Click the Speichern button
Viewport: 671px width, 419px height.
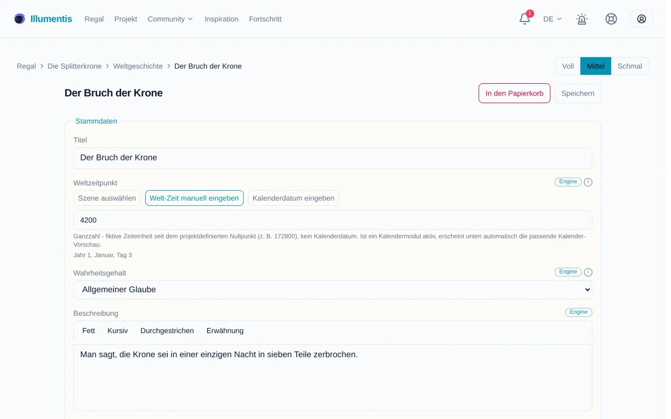coord(578,93)
